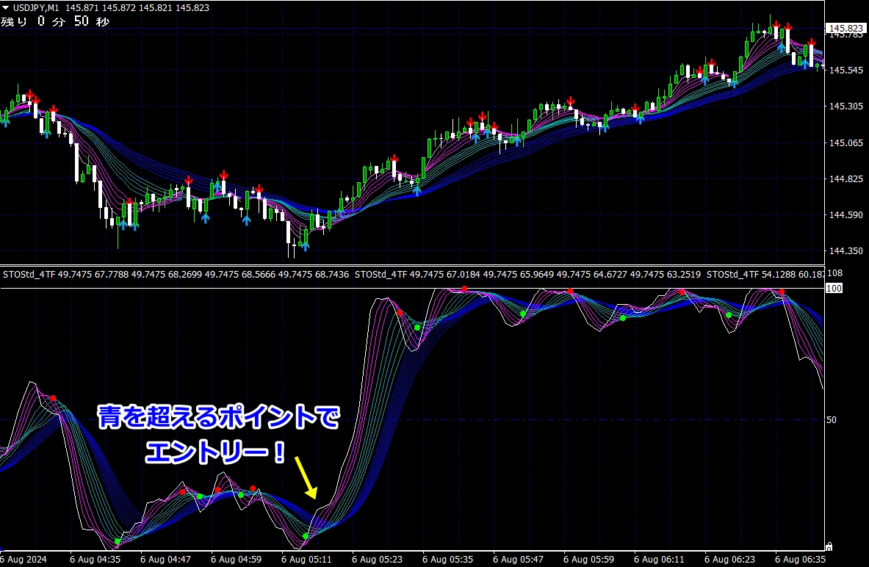Select the 6 Aug 05:23 time axis label
This screenshot has width=869, height=567.
380,559
